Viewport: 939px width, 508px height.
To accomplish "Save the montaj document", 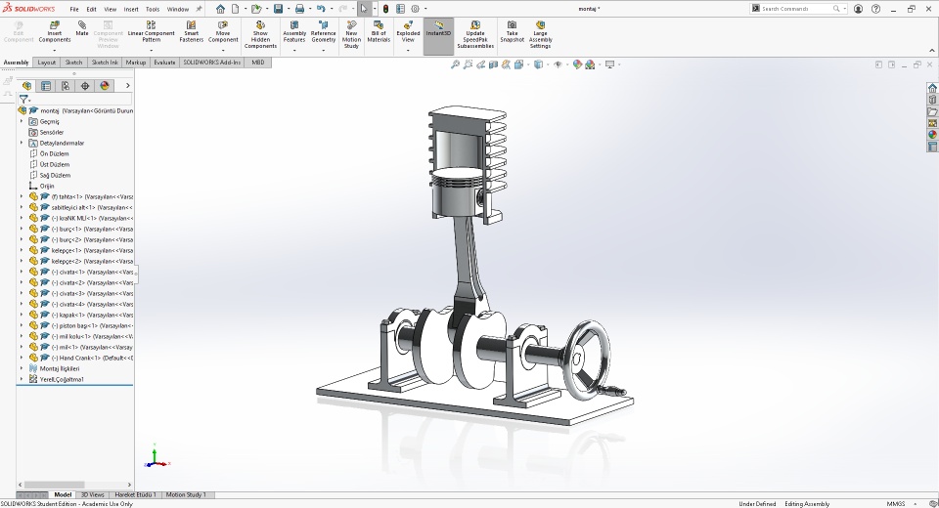I will 278,9.
